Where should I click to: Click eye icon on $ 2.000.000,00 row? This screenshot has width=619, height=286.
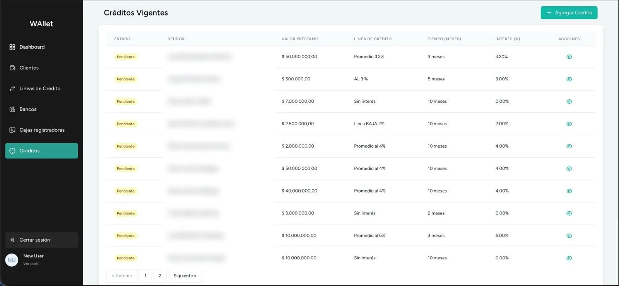click(x=569, y=146)
